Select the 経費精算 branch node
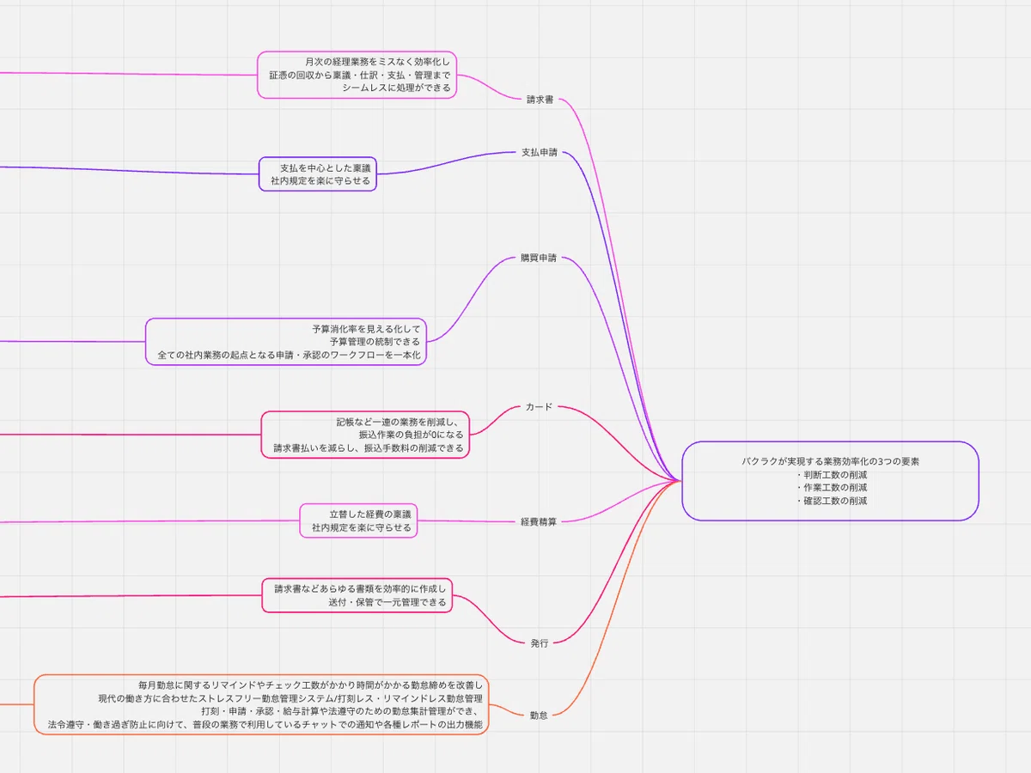Screen dimensions: 1031x773 539,521
